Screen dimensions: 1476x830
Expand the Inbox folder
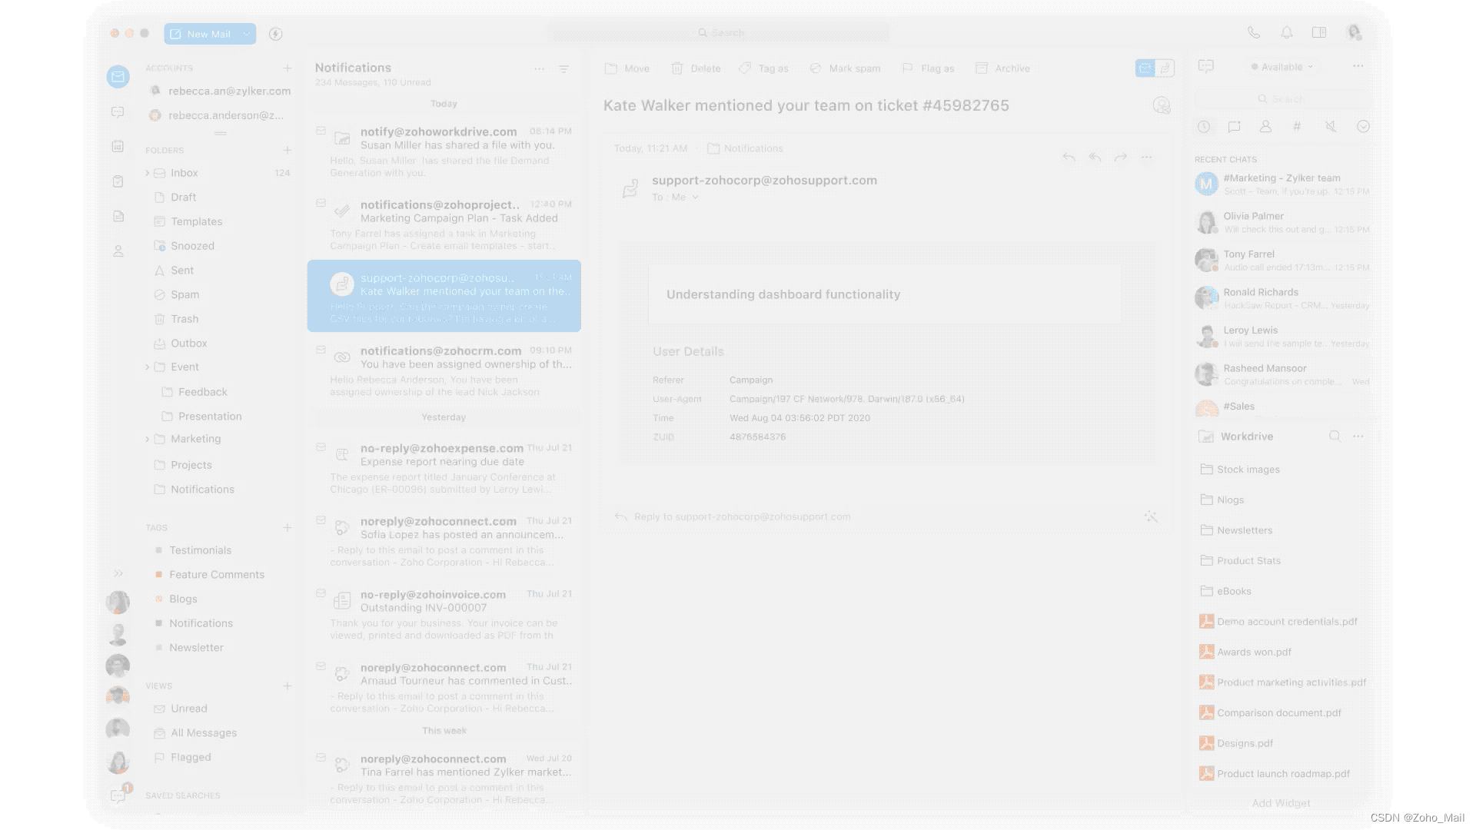pos(148,173)
